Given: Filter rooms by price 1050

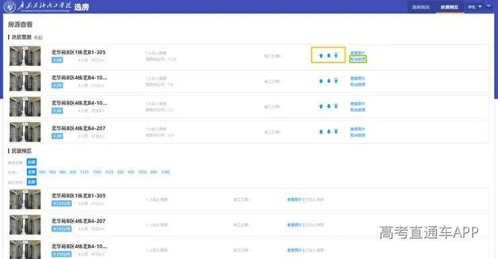Looking at the screenshot, I should 142,172.
